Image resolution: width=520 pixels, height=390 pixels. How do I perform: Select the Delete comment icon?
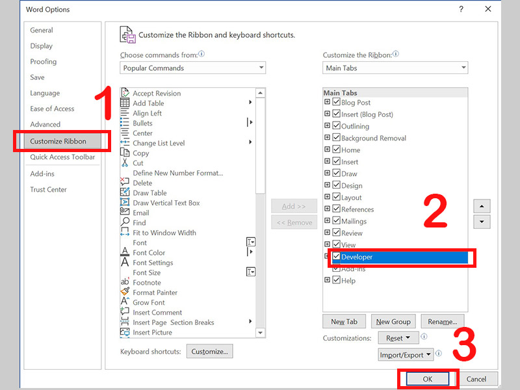pyautogui.click(x=125, y=182)
